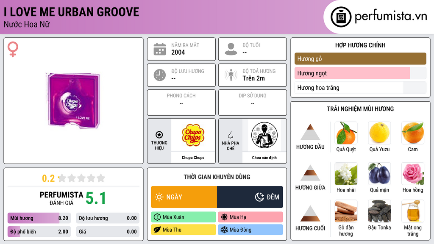
Task: Click the Thời gian khuyên dùng heading
Action: (217, 177)
